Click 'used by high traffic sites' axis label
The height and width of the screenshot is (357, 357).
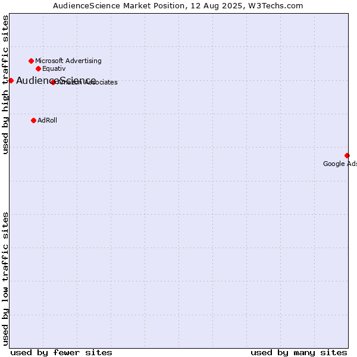click(x=5, y=84)
